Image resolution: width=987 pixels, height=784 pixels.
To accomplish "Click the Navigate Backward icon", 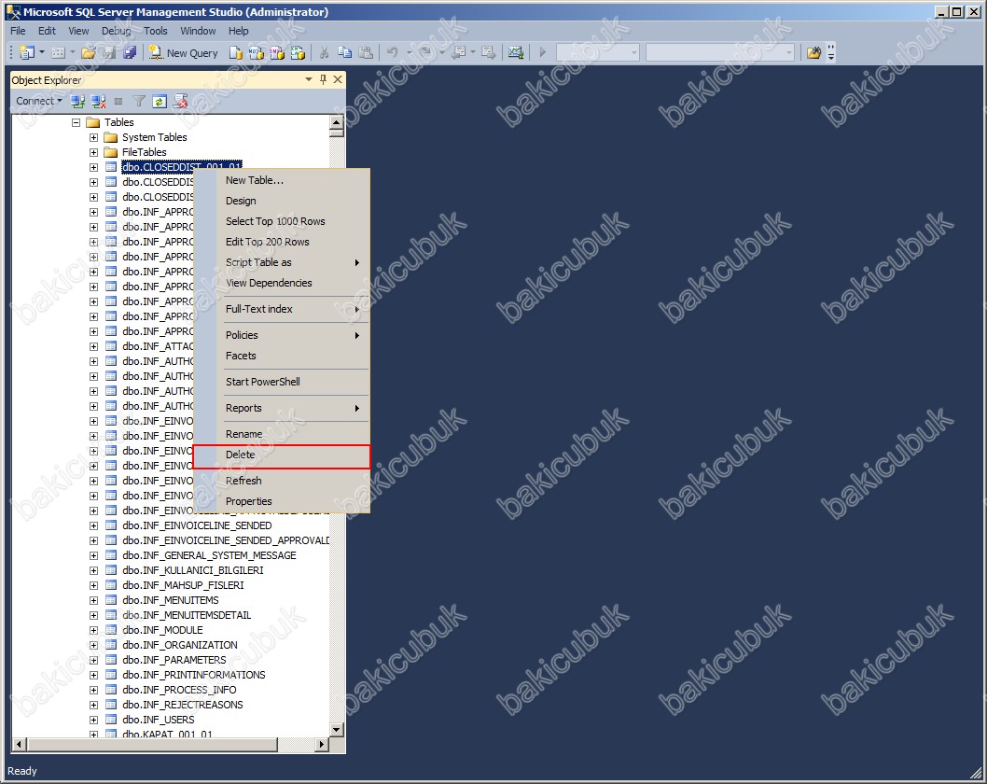I will point(459,53).
